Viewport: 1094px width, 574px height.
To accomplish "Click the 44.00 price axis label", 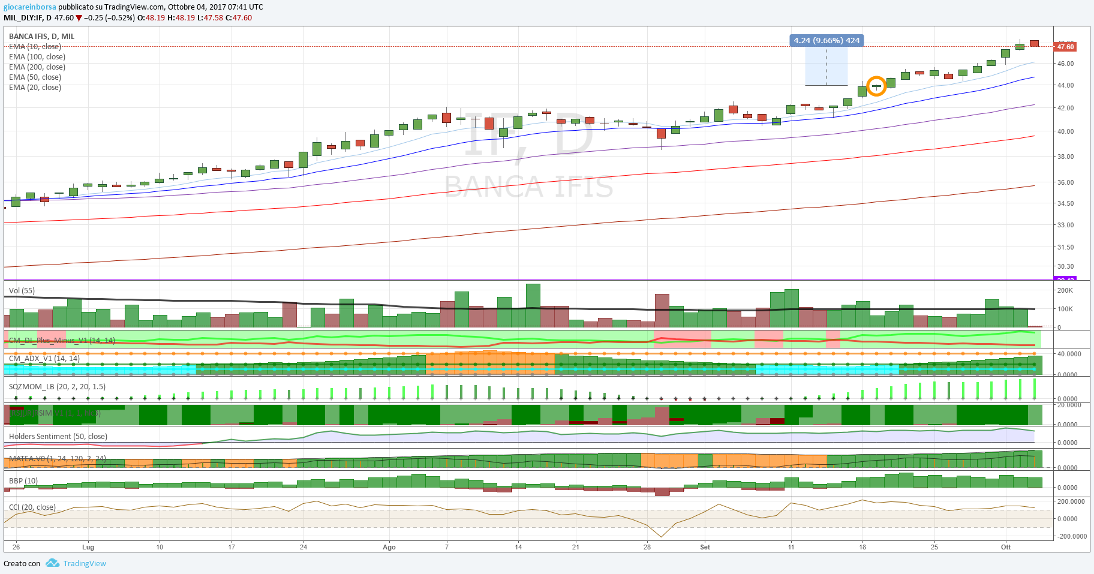I will pyautogui.click(x=1065, y=85).
